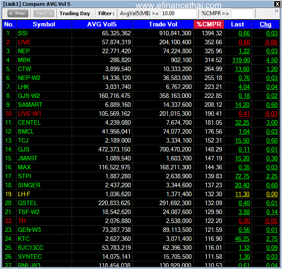282x269 pixels.
Task: Select the LIVE symbol in red
Action: pos(24,42)
